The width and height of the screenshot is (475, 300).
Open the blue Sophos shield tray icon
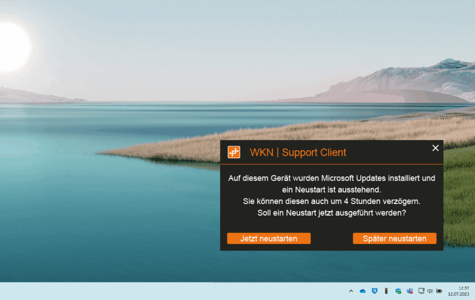pos(374,291)
